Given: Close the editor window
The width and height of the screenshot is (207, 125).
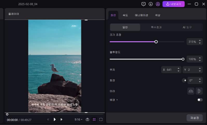Looking at the screenshot, I should tap(204, 4).
